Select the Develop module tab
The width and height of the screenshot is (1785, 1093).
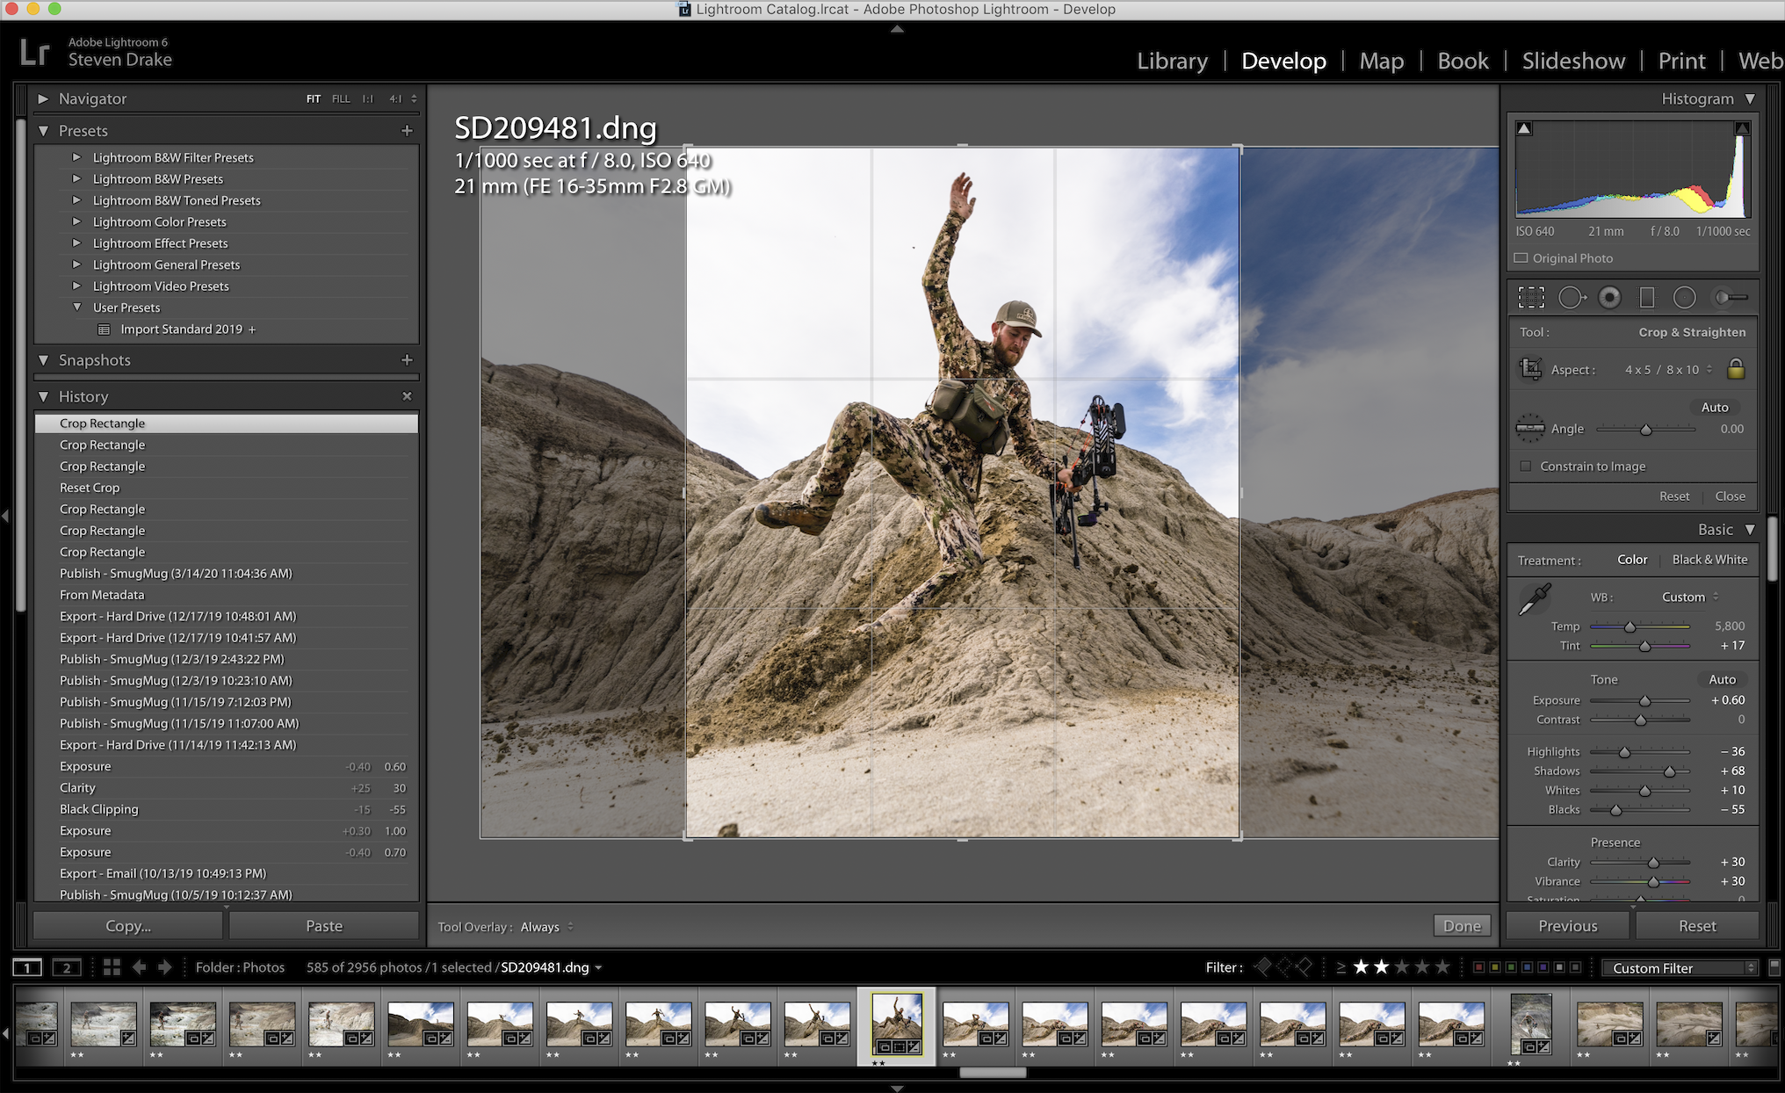[x=1283, y=61]
